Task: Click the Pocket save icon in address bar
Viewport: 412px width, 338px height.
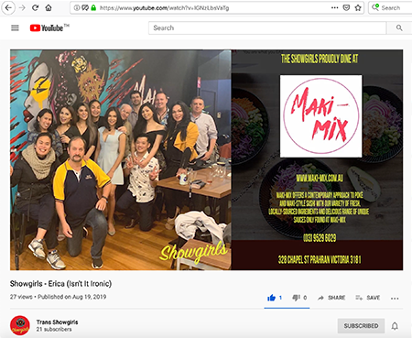Action: [x=346, y=8]
